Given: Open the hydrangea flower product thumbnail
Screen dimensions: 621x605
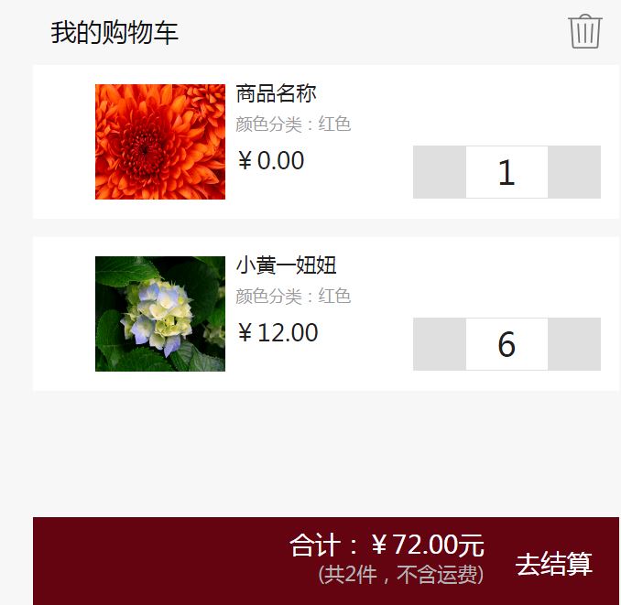Looking at the screenshot, I should 160,314.
